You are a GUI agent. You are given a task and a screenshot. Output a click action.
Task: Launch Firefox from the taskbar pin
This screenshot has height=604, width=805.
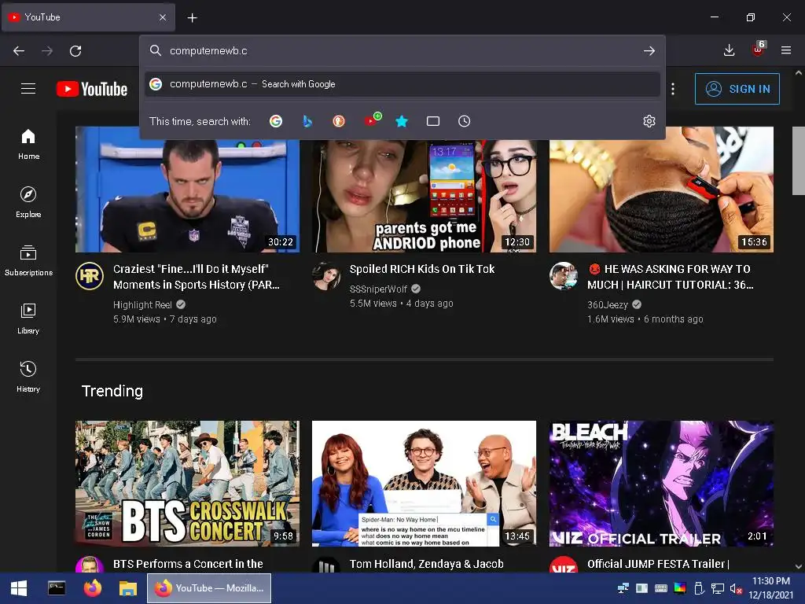click(x=93, y=588)
